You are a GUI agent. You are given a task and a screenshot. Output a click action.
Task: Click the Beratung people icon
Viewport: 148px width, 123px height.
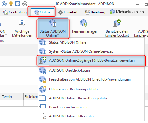coord(88,12)
